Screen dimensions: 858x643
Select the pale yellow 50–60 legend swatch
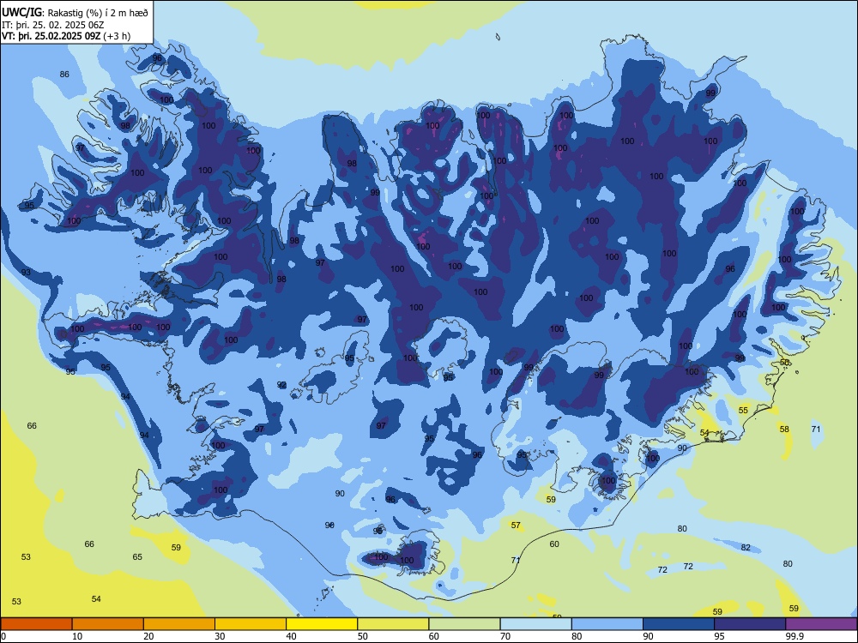(x=394, y=624)
